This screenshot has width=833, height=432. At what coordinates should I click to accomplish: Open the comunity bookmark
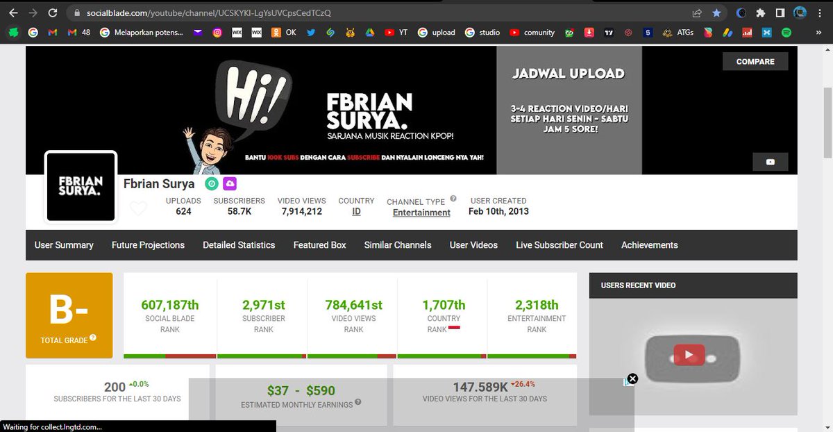(x=532, y=32)
